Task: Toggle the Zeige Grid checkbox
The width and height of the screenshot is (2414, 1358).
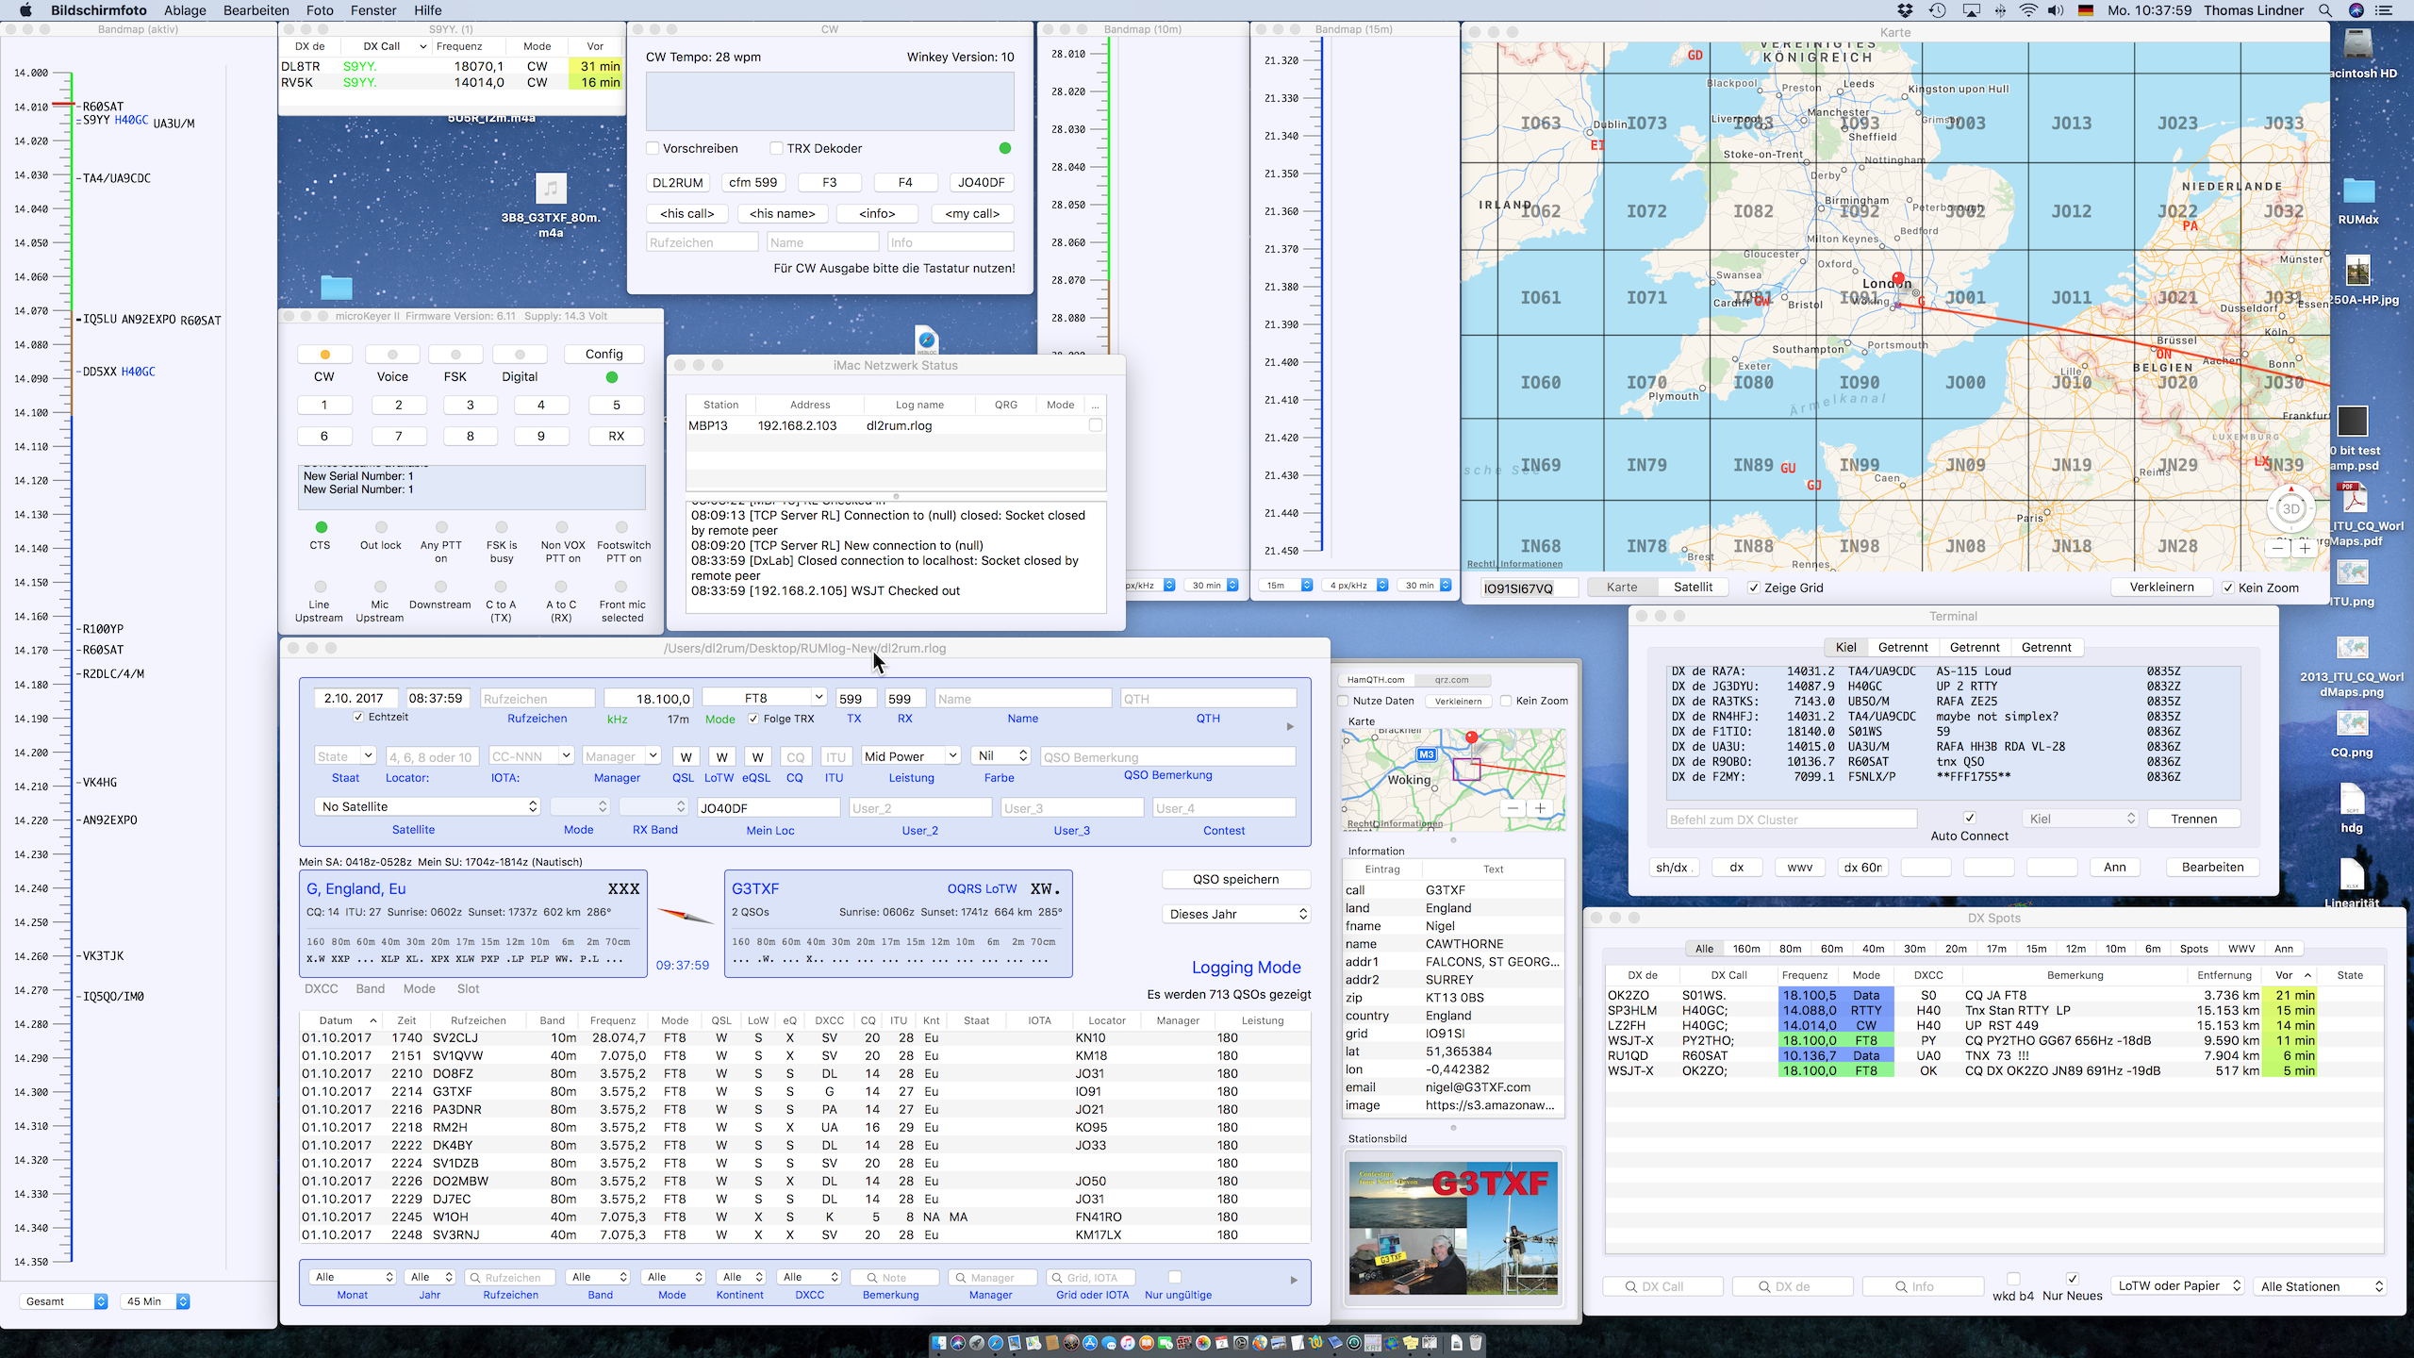Action: (1754, 588)
